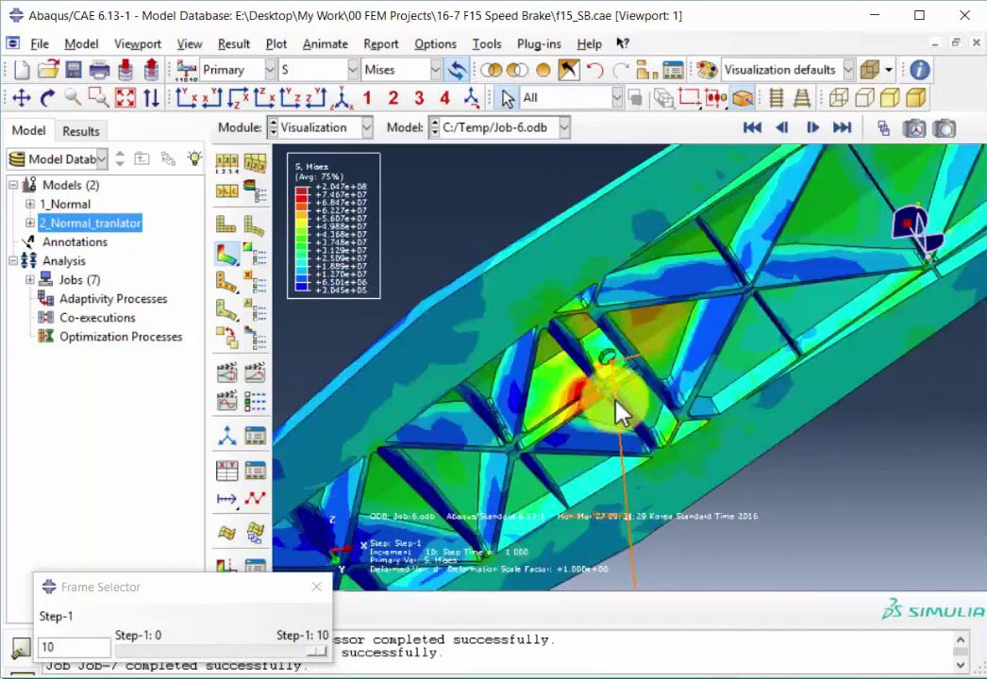Jump to last frame

(842, 127)
